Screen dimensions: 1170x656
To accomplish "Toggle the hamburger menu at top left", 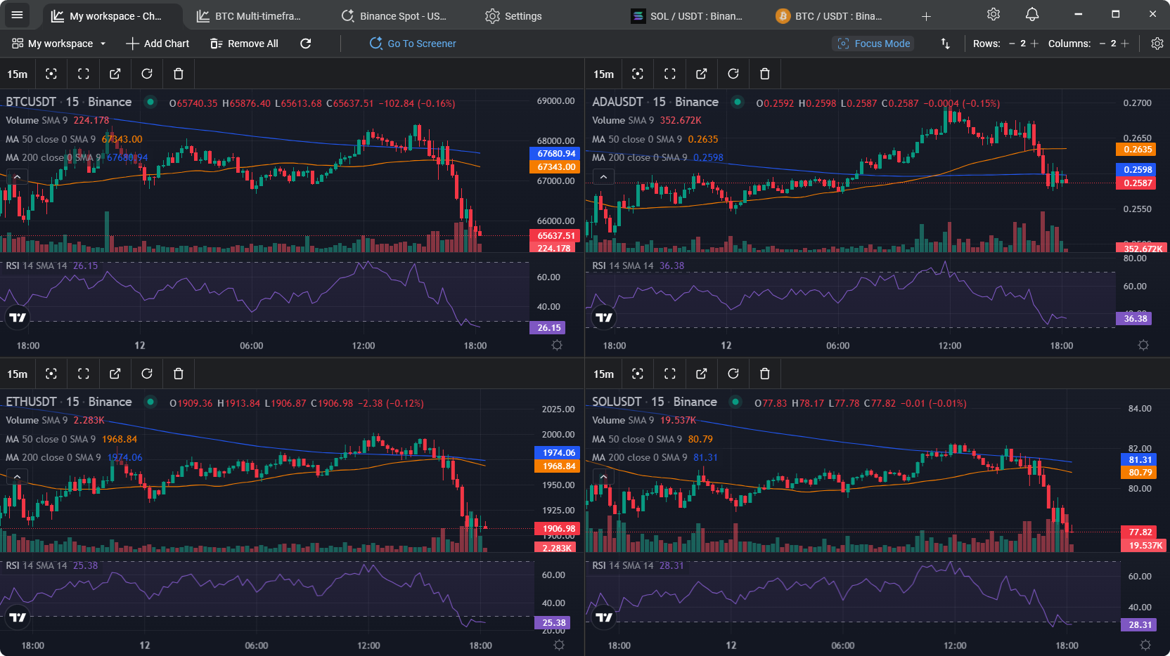I will tap(17, 15).
